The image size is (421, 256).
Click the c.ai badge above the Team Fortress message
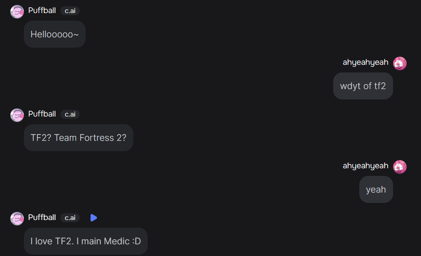pyautogui.click(x=70, y=114)
